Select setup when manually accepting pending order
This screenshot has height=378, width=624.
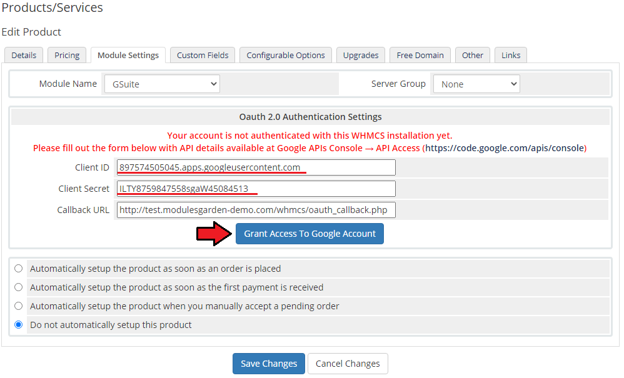[18, 306]
